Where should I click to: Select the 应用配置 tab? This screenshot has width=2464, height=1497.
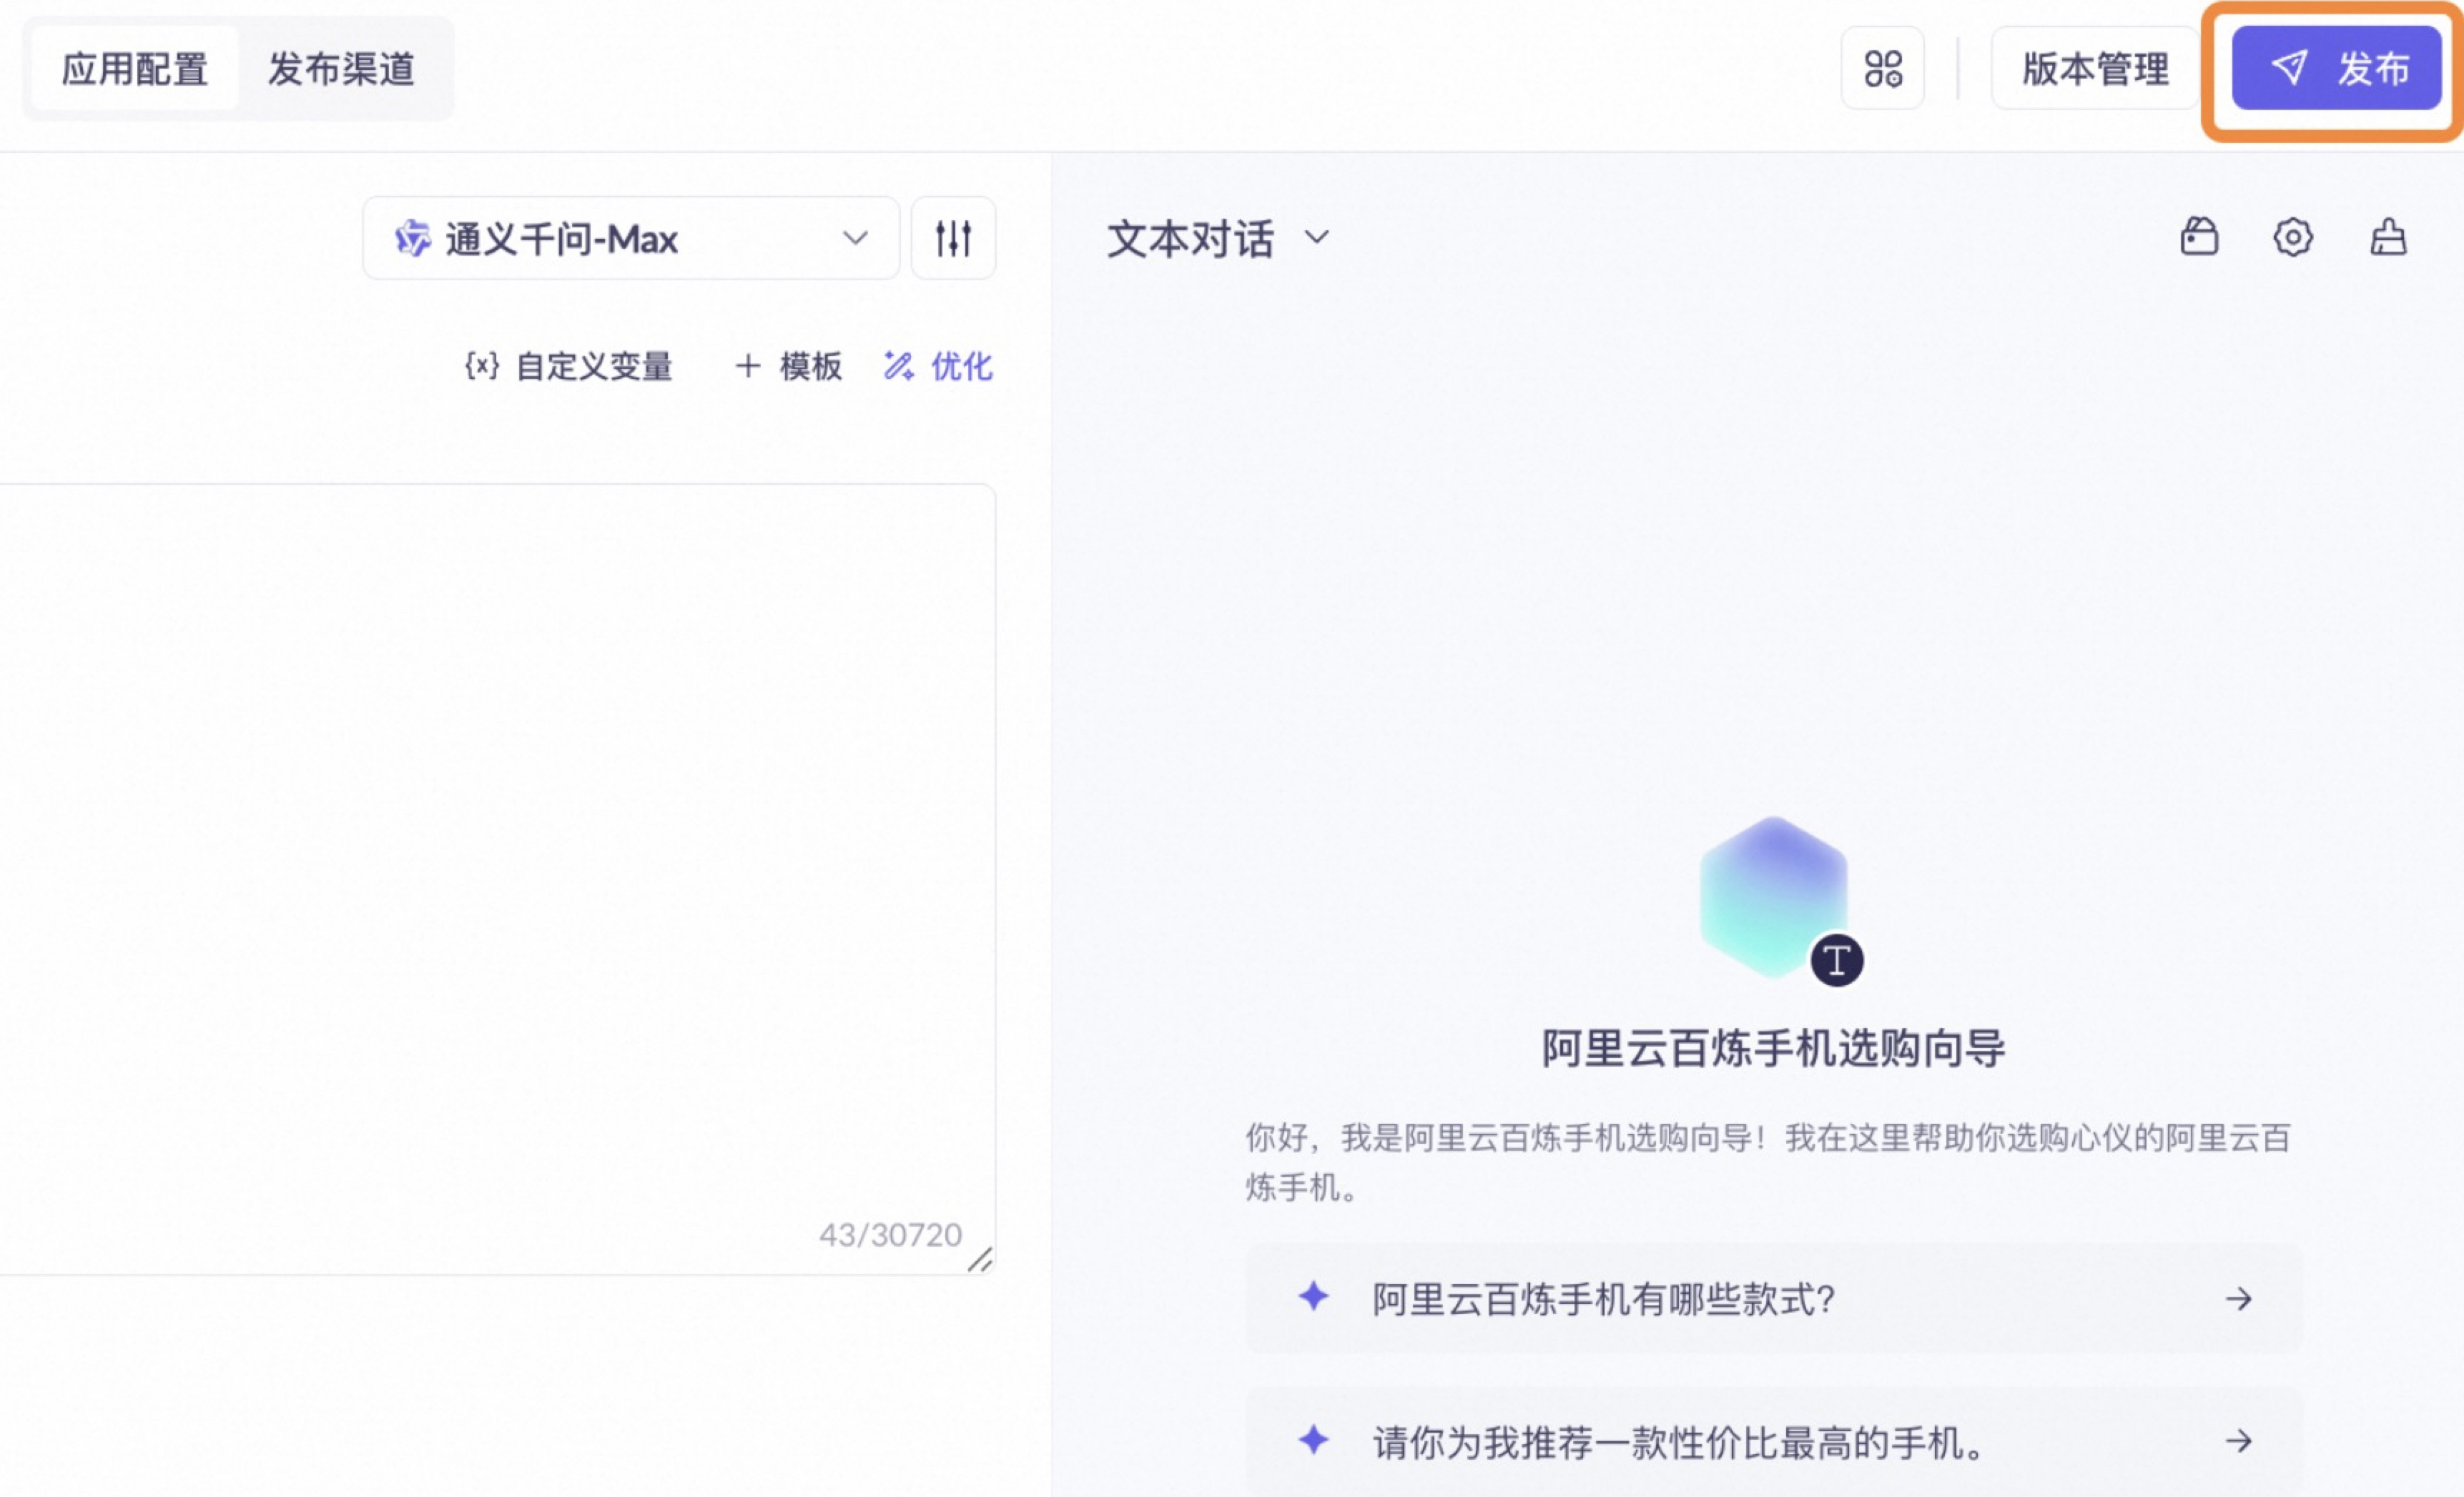pyautogui.click(x=135, y=69)
